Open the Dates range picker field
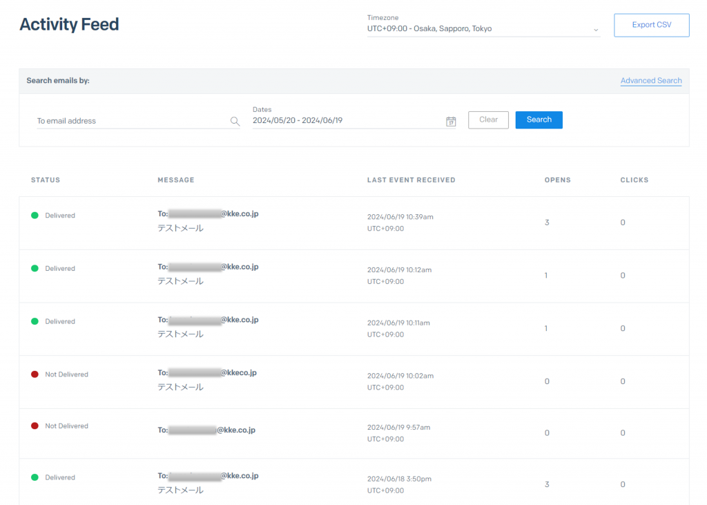707x505 pixels. pyautogui.click(x=345, y=120)
